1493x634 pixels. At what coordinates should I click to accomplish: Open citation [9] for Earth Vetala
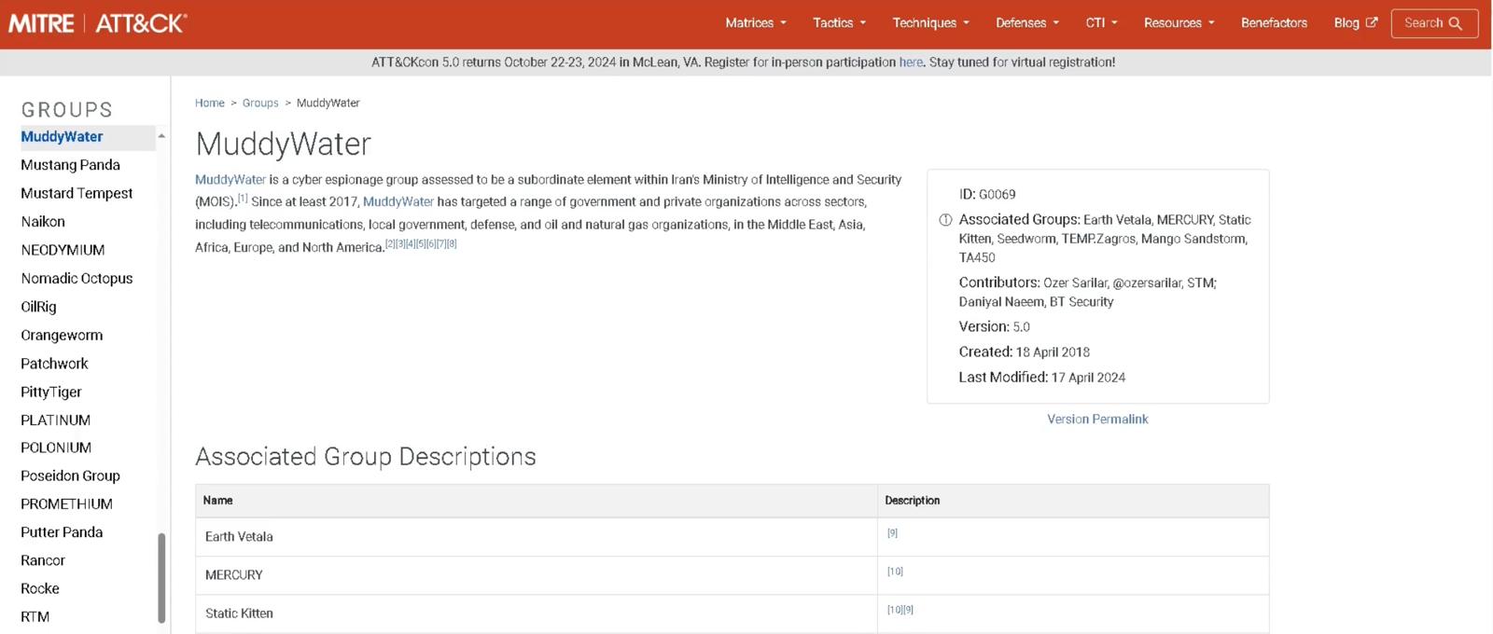coord(892,533)
